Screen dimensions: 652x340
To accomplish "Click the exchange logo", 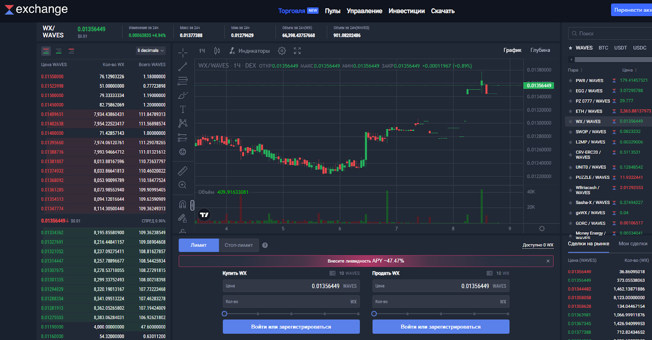I will [36, 9].
